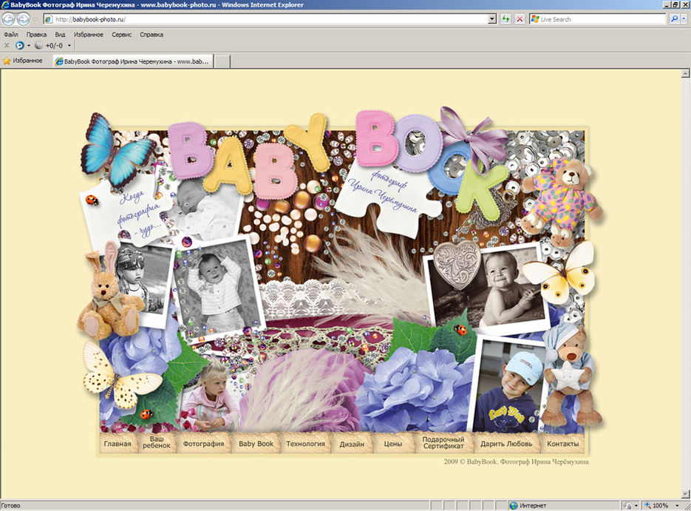The height and width of the screenshot is (511, 691).
Task: Expand the +0/-0 dropdown arrow
Action: 69,45
